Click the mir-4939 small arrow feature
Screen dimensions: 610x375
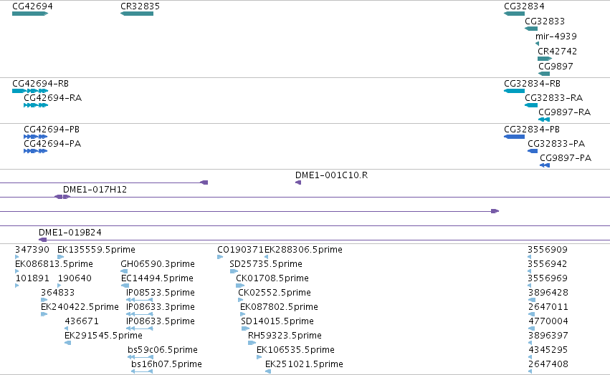[x=538, y=44]
